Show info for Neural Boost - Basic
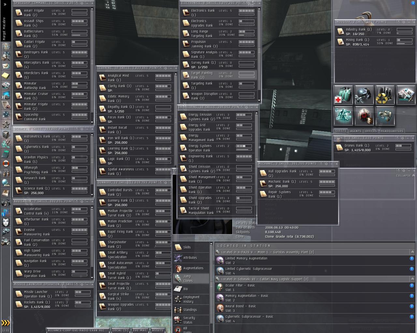 click(x=412, y=306)
